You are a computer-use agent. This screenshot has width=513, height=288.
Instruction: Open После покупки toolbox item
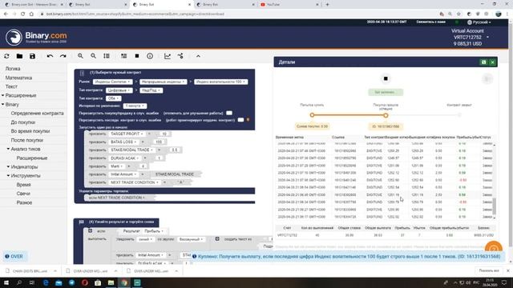[x=26, y=140]
